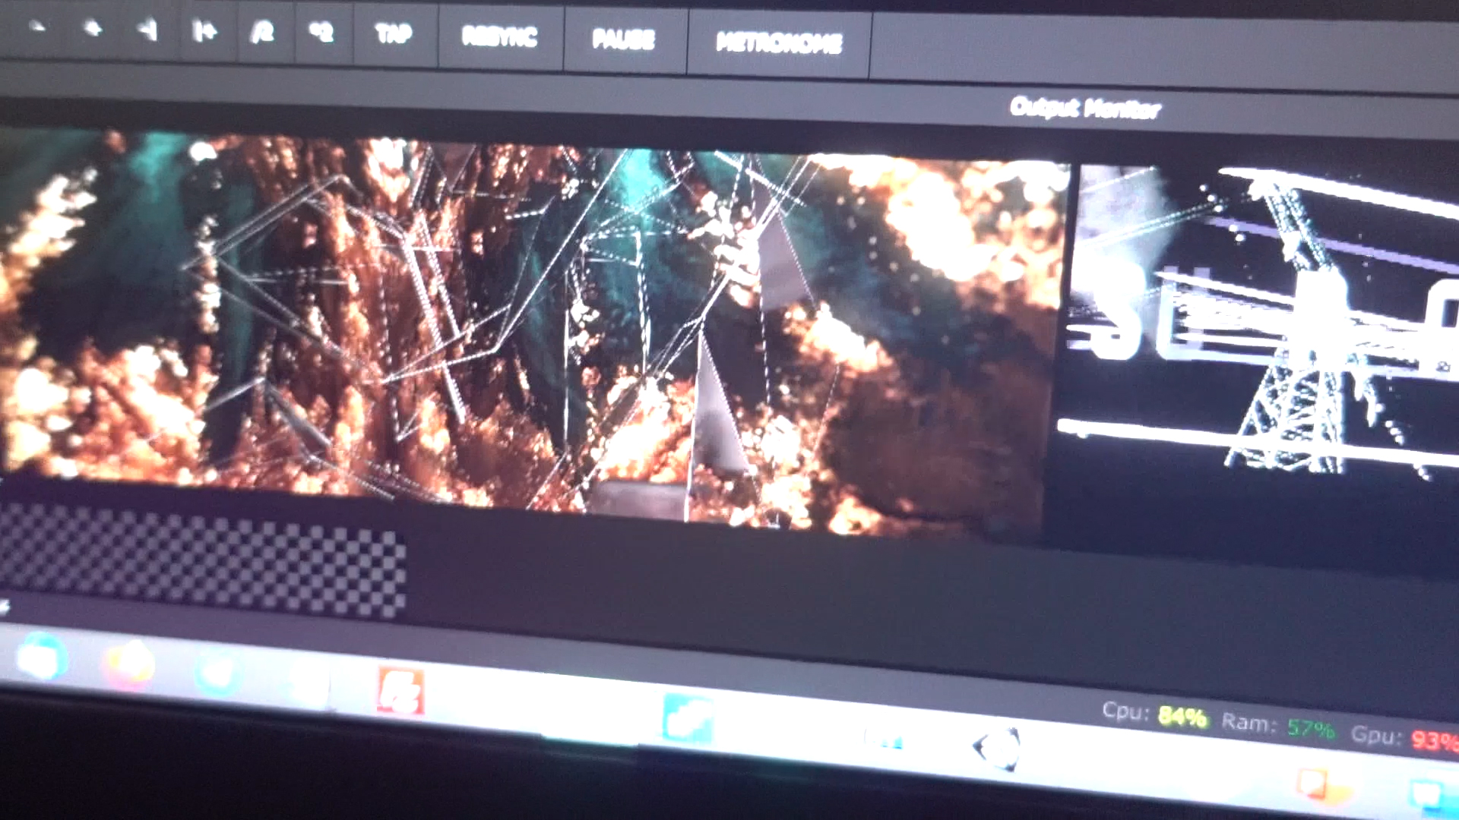Open the Unity icon in taskbar
This screenshot has width=1459, height=820.
click(x=997, y=748)
